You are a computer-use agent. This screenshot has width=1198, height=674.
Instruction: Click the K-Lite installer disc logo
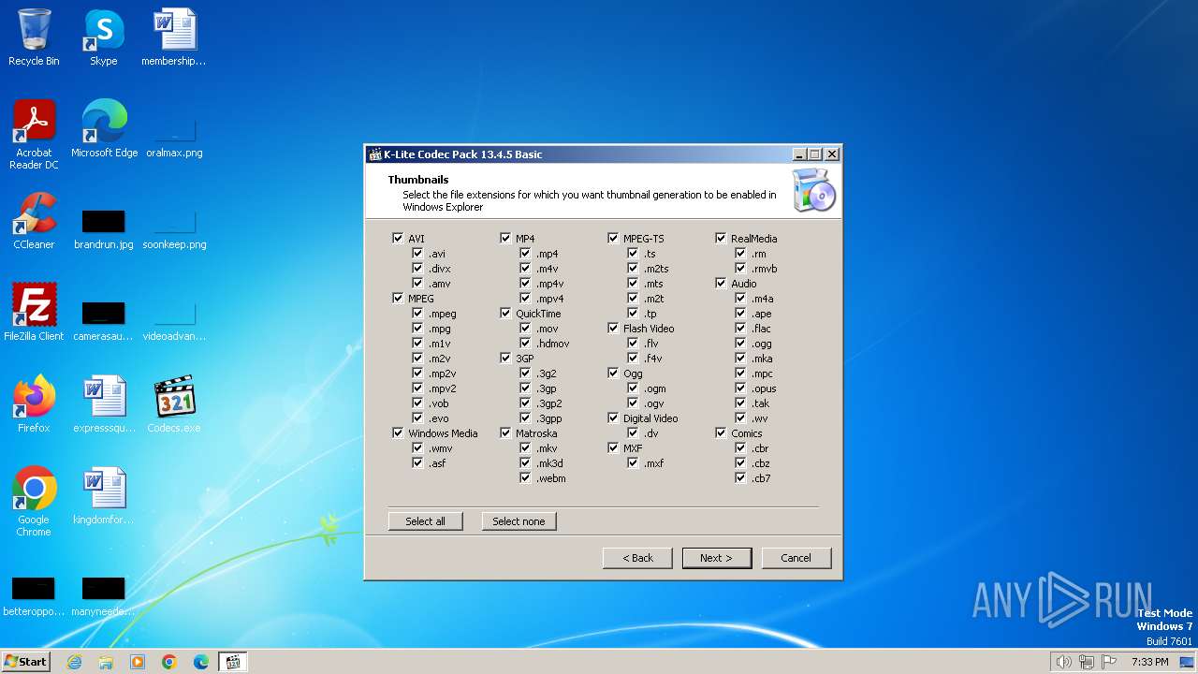click(x=812, y=191)
